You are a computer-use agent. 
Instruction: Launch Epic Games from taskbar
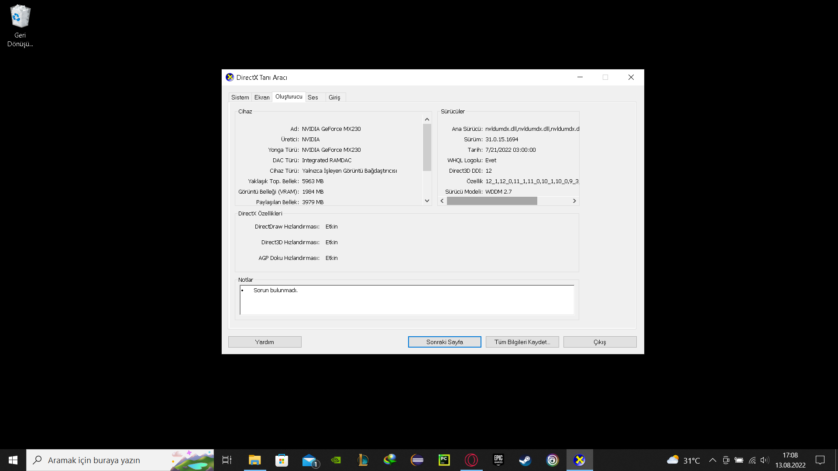pos(498,460)
